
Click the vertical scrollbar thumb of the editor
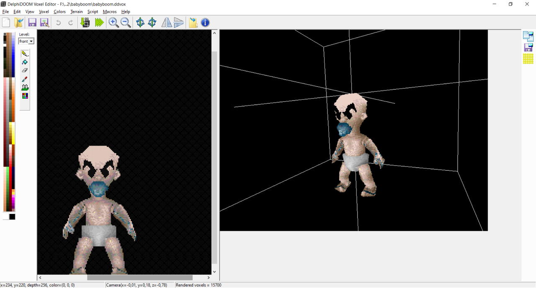click(214, 158)
